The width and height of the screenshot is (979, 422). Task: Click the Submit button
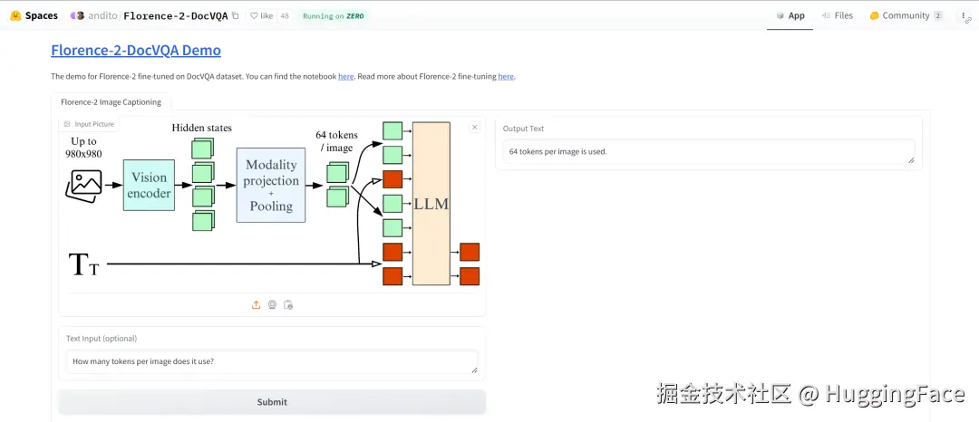click(x=272, y=402)
